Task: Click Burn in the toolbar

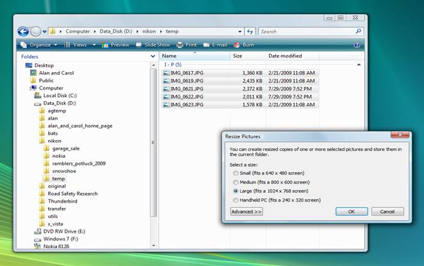Action: coord(244,45)
